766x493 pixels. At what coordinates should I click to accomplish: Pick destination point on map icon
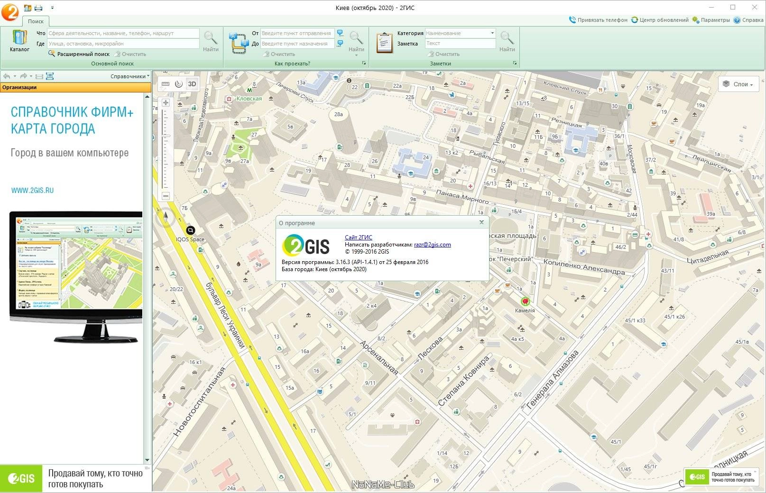[340, 44]
